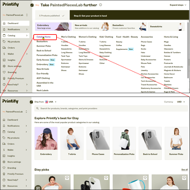Toggle the heart on the second Etsy pick
The height and width of the screenshot is (190, 190).
(x=106, y=178)
